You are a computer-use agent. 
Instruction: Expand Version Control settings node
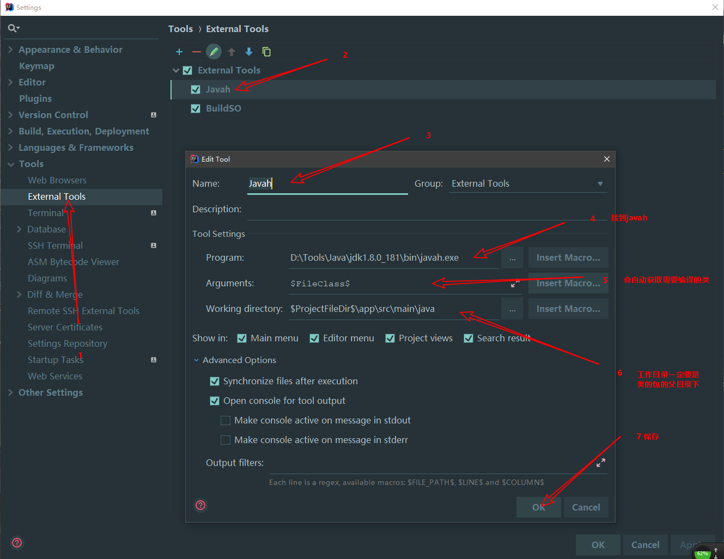[10, 115]
